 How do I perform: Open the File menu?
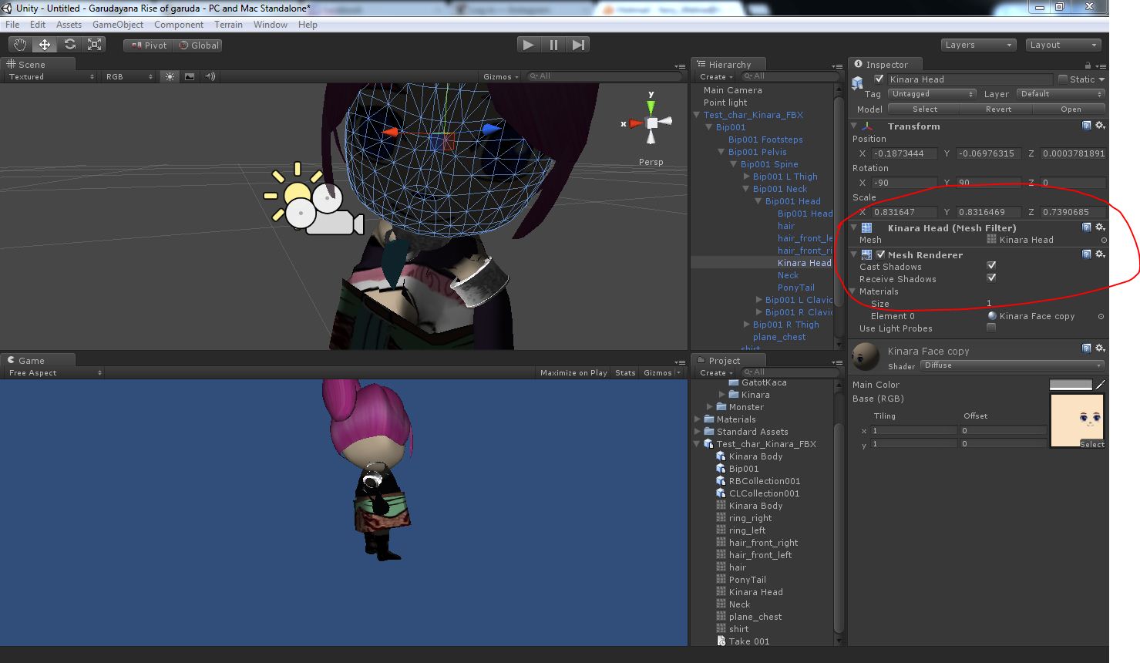pos(12,25)
